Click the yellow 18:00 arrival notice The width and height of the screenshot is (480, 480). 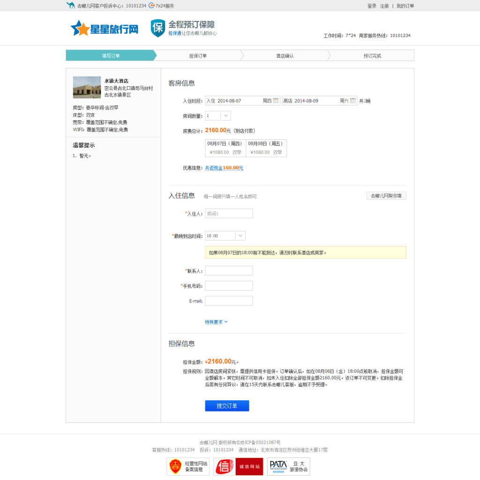tap(306, 253)
